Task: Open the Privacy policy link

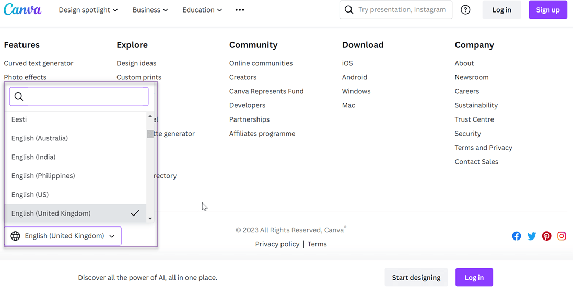Action: point(277,244)
